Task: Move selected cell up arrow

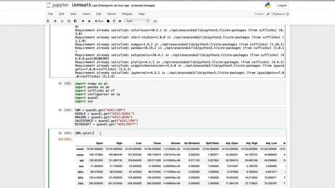Action: (83, 21)
